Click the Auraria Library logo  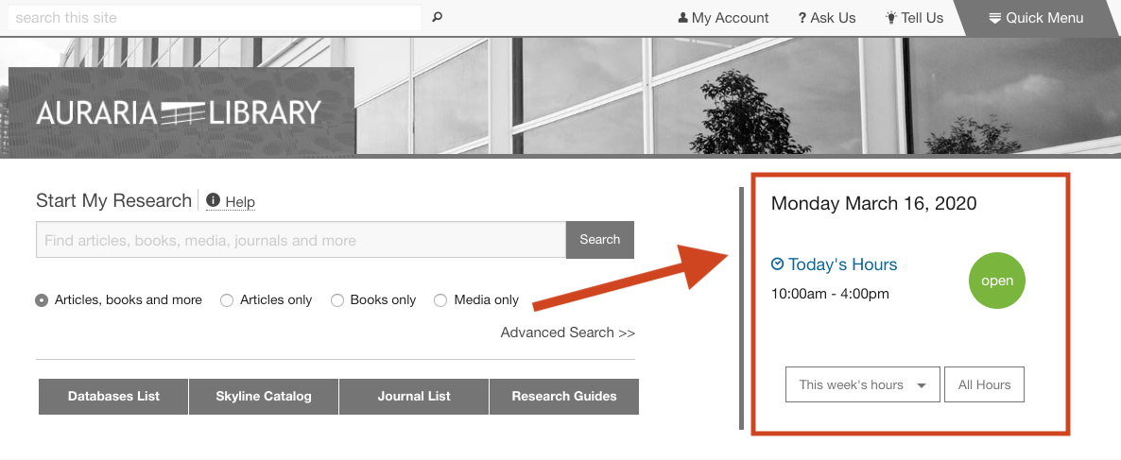(x=179, y=112)
